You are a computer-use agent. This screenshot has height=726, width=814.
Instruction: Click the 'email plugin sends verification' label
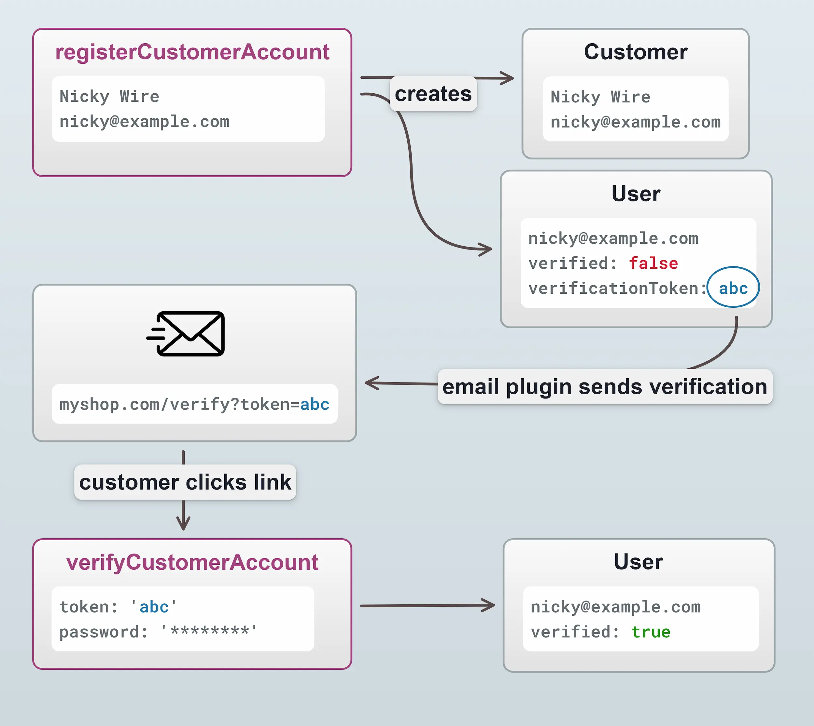coord(605,386)
